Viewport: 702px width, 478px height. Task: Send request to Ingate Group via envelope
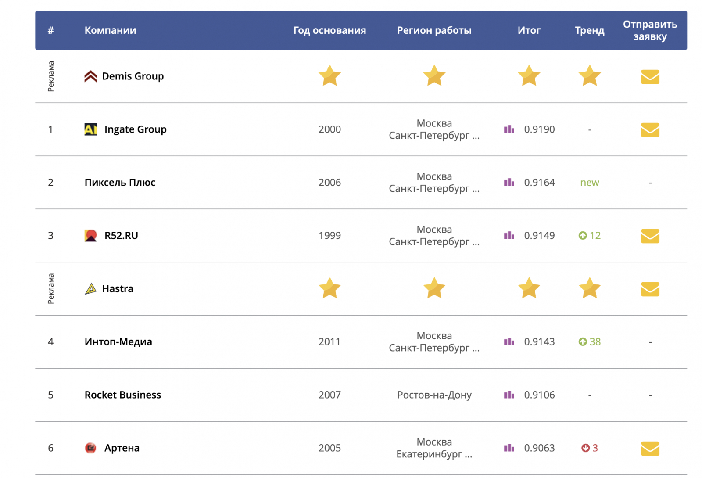click(x=649, y=130)
